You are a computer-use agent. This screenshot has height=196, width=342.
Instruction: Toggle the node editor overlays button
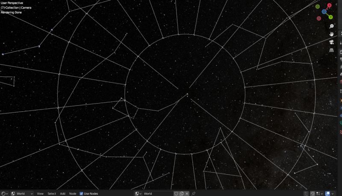tap(327, 193)
